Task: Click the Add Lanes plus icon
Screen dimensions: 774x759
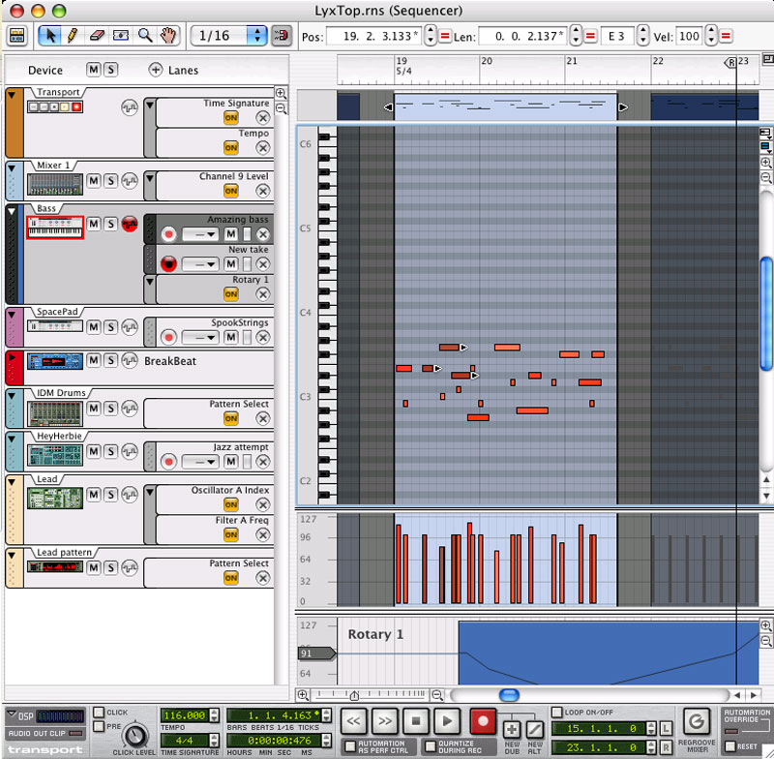Action: 155,70
